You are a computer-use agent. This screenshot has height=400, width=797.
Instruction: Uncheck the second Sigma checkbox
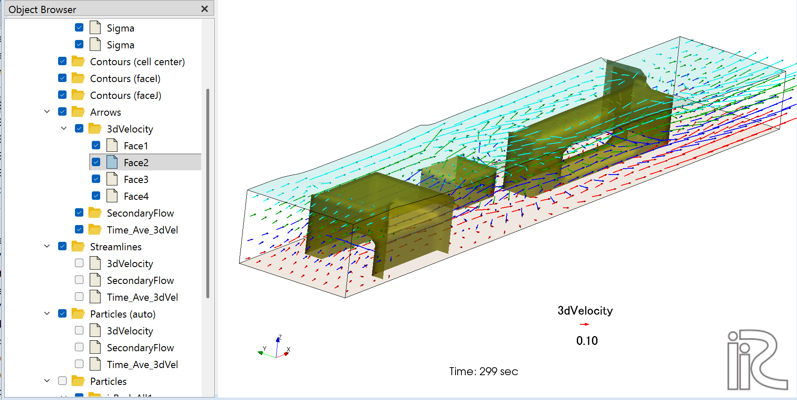[79, 44]
